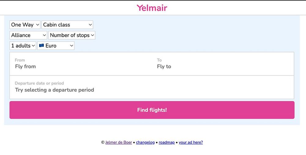The image size is (306, 155).
Task: Click the chevron arrow on the Euro dropdown
Action: [71, 46]
